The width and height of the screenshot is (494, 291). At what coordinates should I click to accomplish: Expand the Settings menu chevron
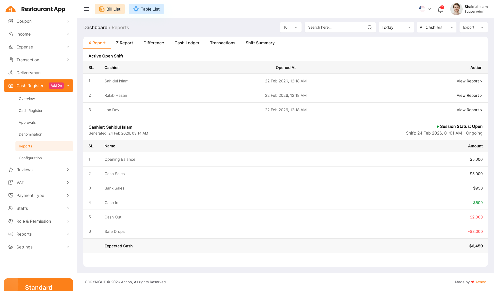click(x=68, y=247)
